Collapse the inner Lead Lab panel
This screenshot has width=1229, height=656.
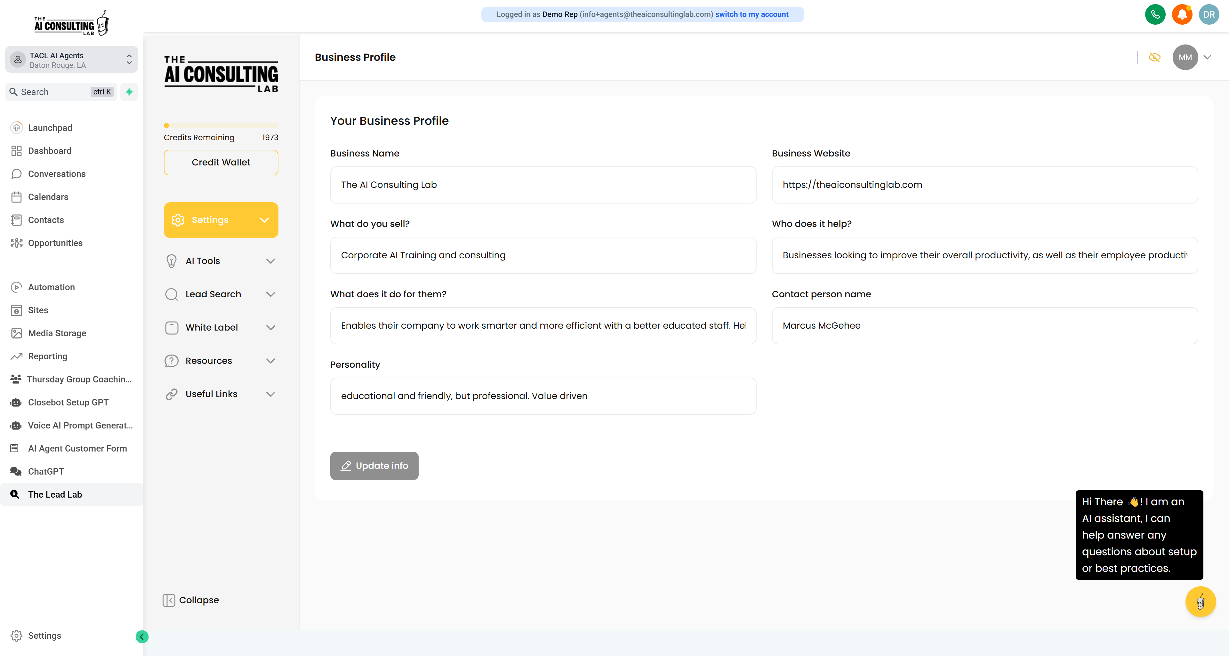point(190,600)
